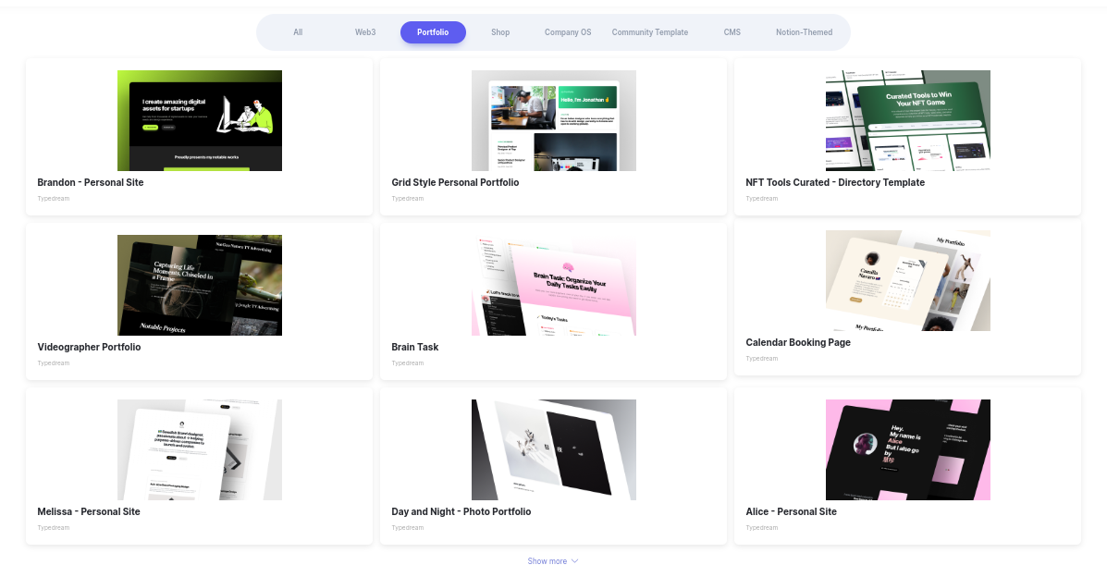This screenshot has width=1107, height=565.
Task: Click Typedream author under Brain Task
Action: (x=407, y=363)
